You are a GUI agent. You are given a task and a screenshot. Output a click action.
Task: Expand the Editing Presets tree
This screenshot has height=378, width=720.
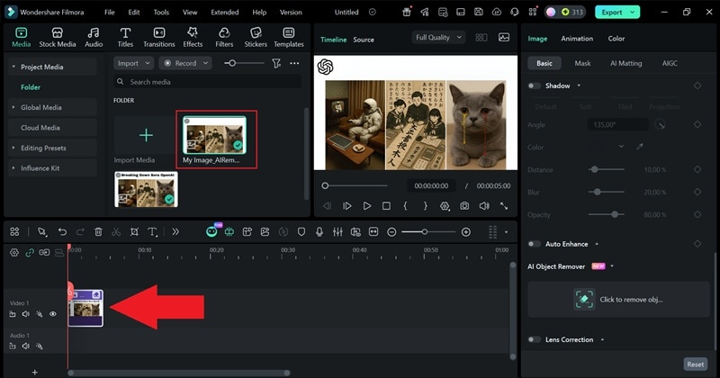pyautogui.click(x=13, y=148)
